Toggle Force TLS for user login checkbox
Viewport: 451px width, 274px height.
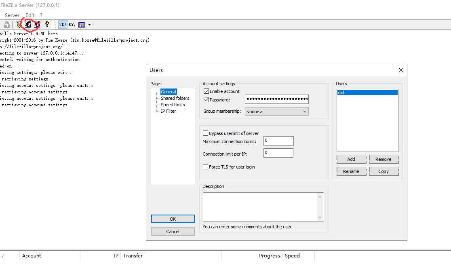point(205,167)
